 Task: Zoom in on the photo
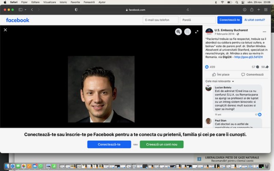[x=179, y=32]
